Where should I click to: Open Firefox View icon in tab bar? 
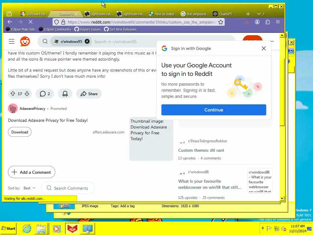pos(9,14)
